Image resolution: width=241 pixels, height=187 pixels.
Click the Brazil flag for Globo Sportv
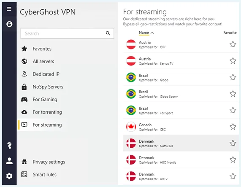click(131, 94)
